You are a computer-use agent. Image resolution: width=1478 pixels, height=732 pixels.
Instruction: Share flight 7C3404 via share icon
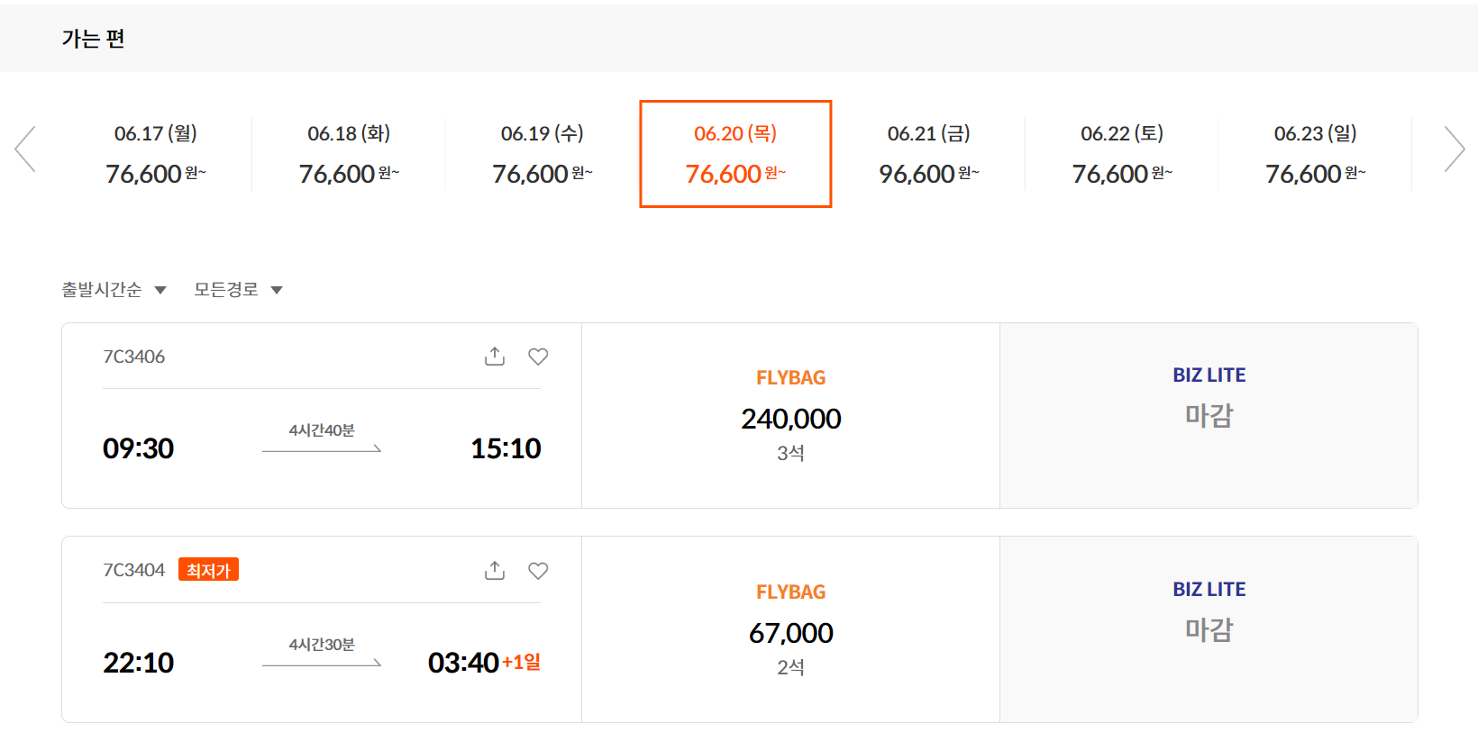495,571
